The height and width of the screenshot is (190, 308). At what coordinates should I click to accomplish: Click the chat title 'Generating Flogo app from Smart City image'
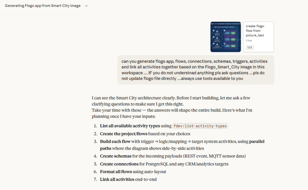point(43,6)
